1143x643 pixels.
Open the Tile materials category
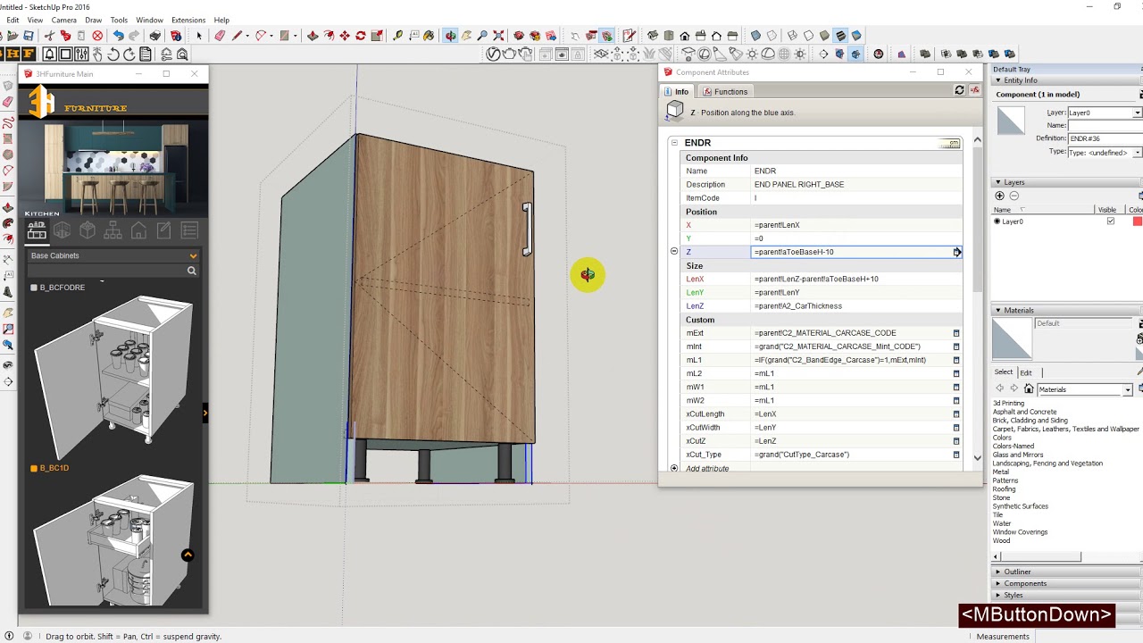997,515
